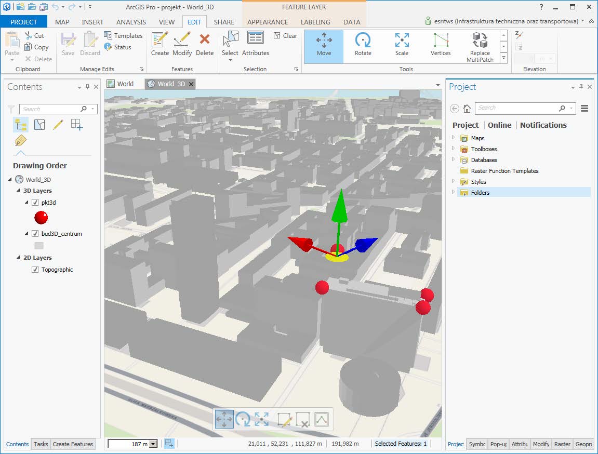Switch Contents to List By Labeling
Screen dimensions: 598x454
21,141
